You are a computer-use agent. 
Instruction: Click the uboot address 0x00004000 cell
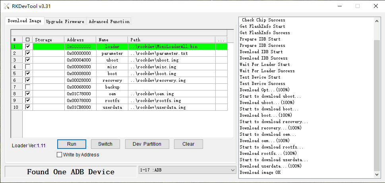80,60
